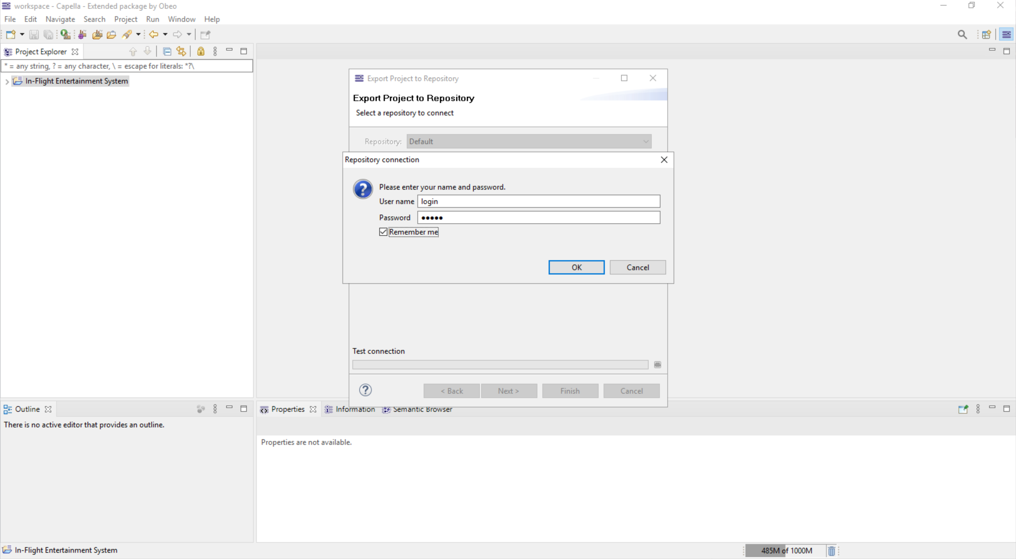
Task: Expand In-Flight Entertainment System tree item
Action: coord(7,81)
